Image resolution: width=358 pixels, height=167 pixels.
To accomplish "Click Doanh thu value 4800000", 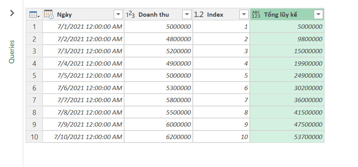I will (159, 39).
